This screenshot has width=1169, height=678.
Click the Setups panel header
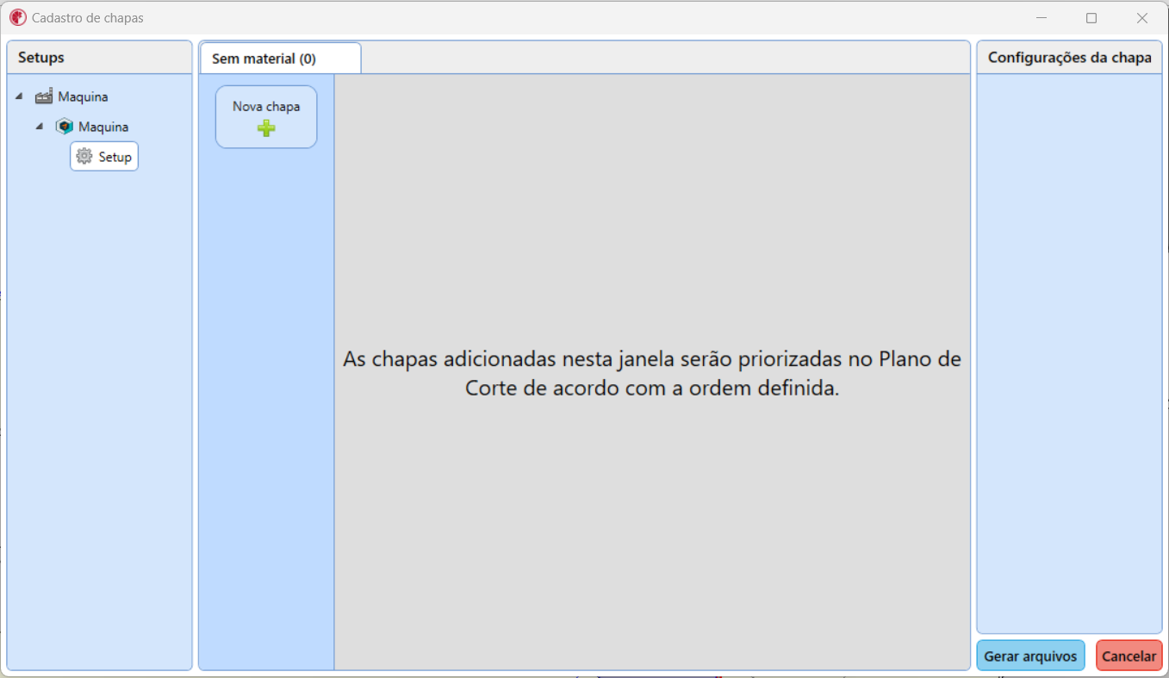(100, 58)
